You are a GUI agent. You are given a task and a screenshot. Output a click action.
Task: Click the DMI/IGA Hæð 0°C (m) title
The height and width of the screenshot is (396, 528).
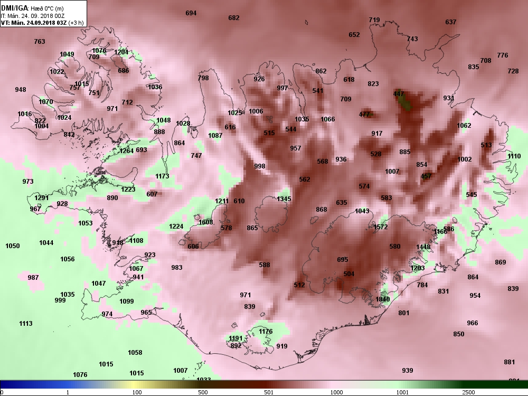(32, 8)
